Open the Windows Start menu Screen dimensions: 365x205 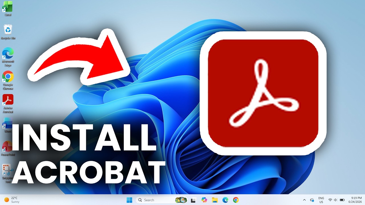(x=129, y=200)
